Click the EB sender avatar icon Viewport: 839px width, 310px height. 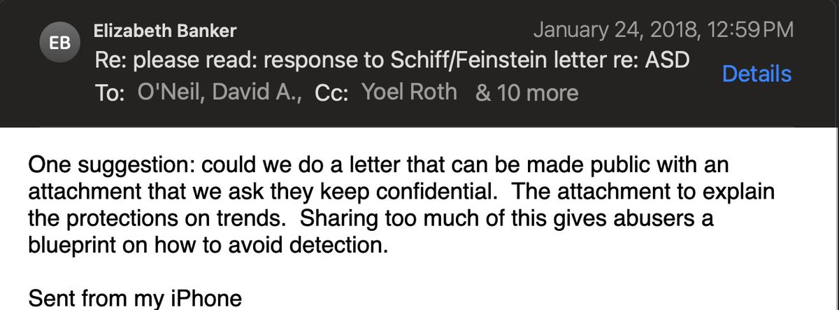pos(60,41)
